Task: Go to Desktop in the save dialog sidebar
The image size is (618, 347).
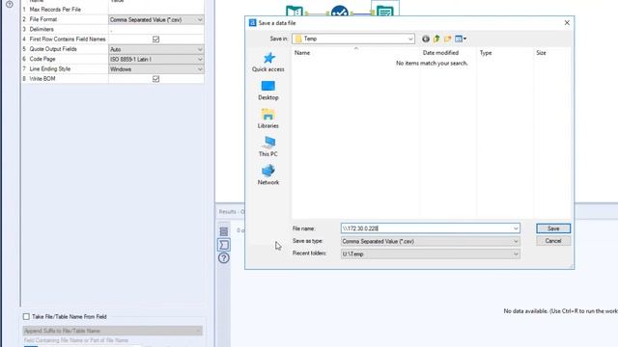Action: pyautogui.click(x=268, y=91)
